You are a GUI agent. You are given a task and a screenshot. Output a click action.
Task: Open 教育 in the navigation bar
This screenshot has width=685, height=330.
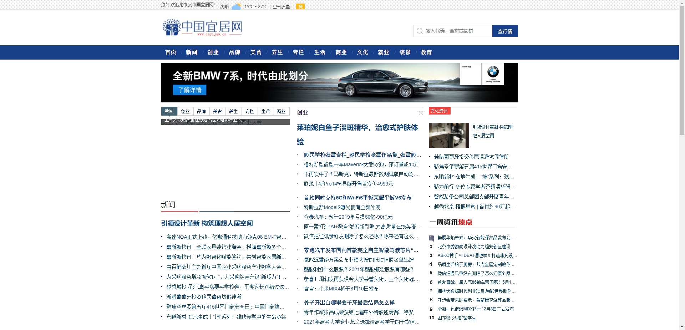pos(426,52)
